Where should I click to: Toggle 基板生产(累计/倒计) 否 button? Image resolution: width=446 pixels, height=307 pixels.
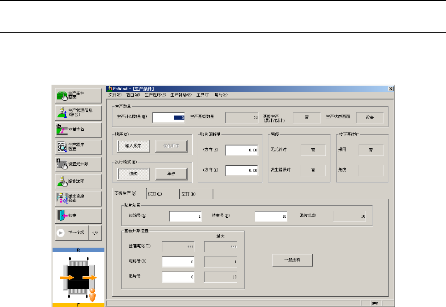pos(307,118)
